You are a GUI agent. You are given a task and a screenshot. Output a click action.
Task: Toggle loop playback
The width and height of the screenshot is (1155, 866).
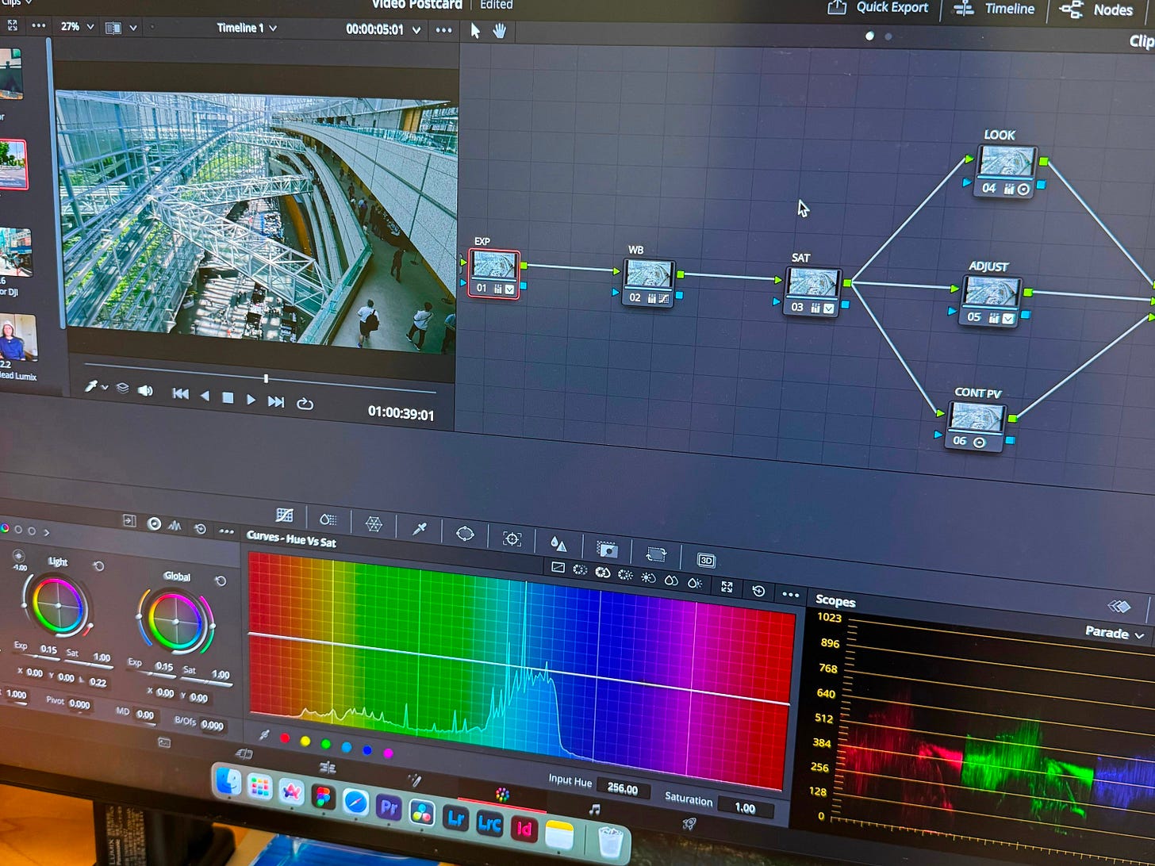[305, 403]
